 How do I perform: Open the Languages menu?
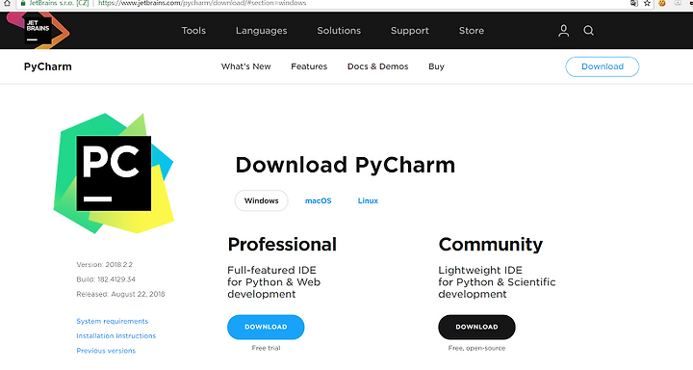[261, 31]
